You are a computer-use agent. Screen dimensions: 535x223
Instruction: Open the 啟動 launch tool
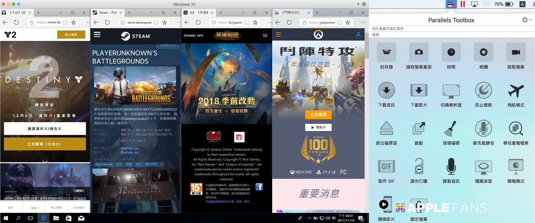(419, 128)
